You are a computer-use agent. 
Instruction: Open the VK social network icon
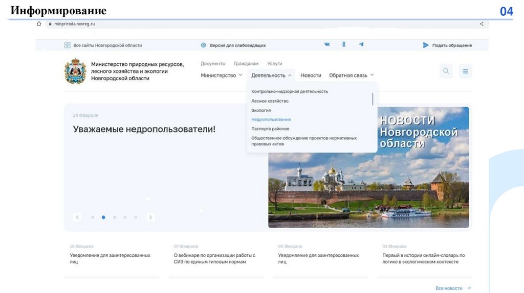point(327,44)
